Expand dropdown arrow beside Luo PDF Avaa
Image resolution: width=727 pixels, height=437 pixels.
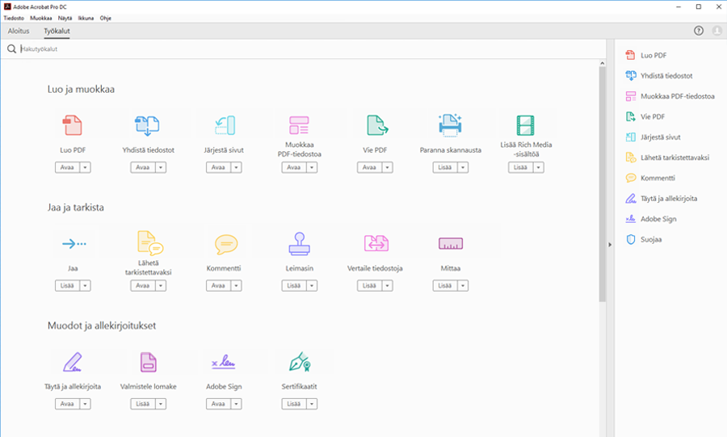click(86, 167)
